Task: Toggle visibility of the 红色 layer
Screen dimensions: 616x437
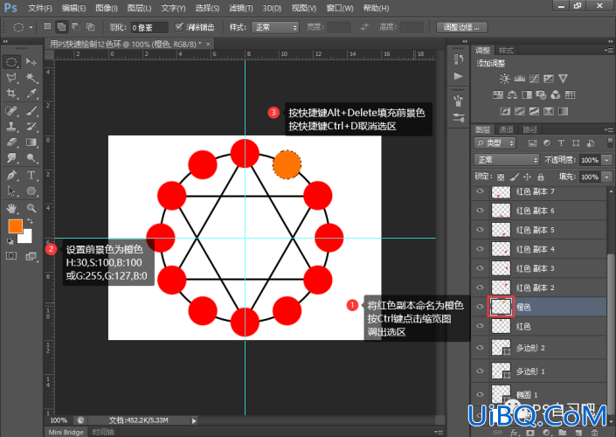Action: (480, 326)
